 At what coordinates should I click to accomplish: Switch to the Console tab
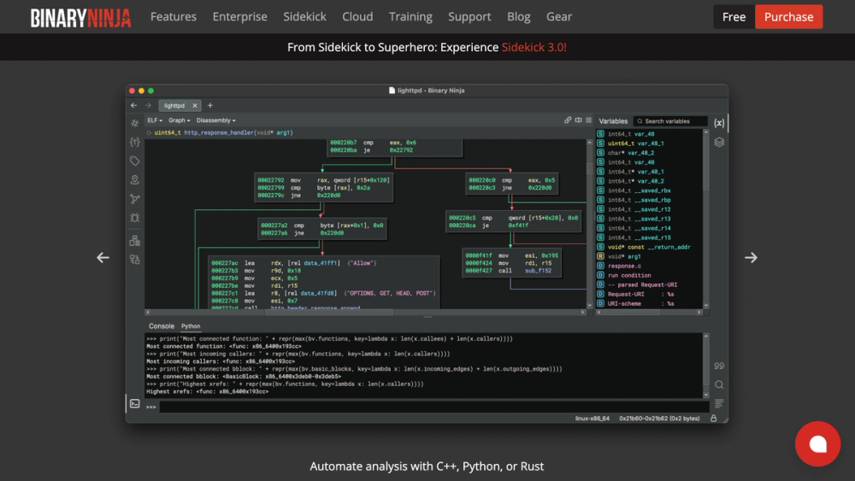162,326
